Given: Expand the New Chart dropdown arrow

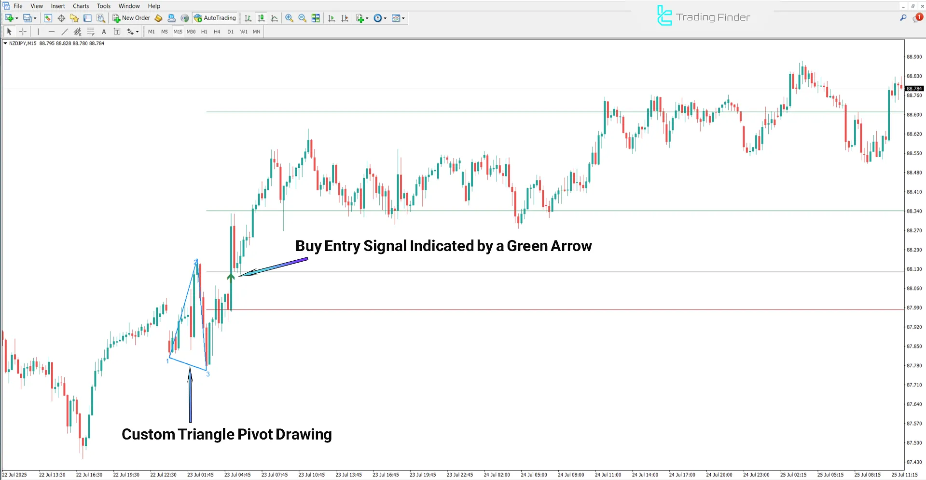Looking at the screenshot, I should pyautogui.click(x=17, y=18).
